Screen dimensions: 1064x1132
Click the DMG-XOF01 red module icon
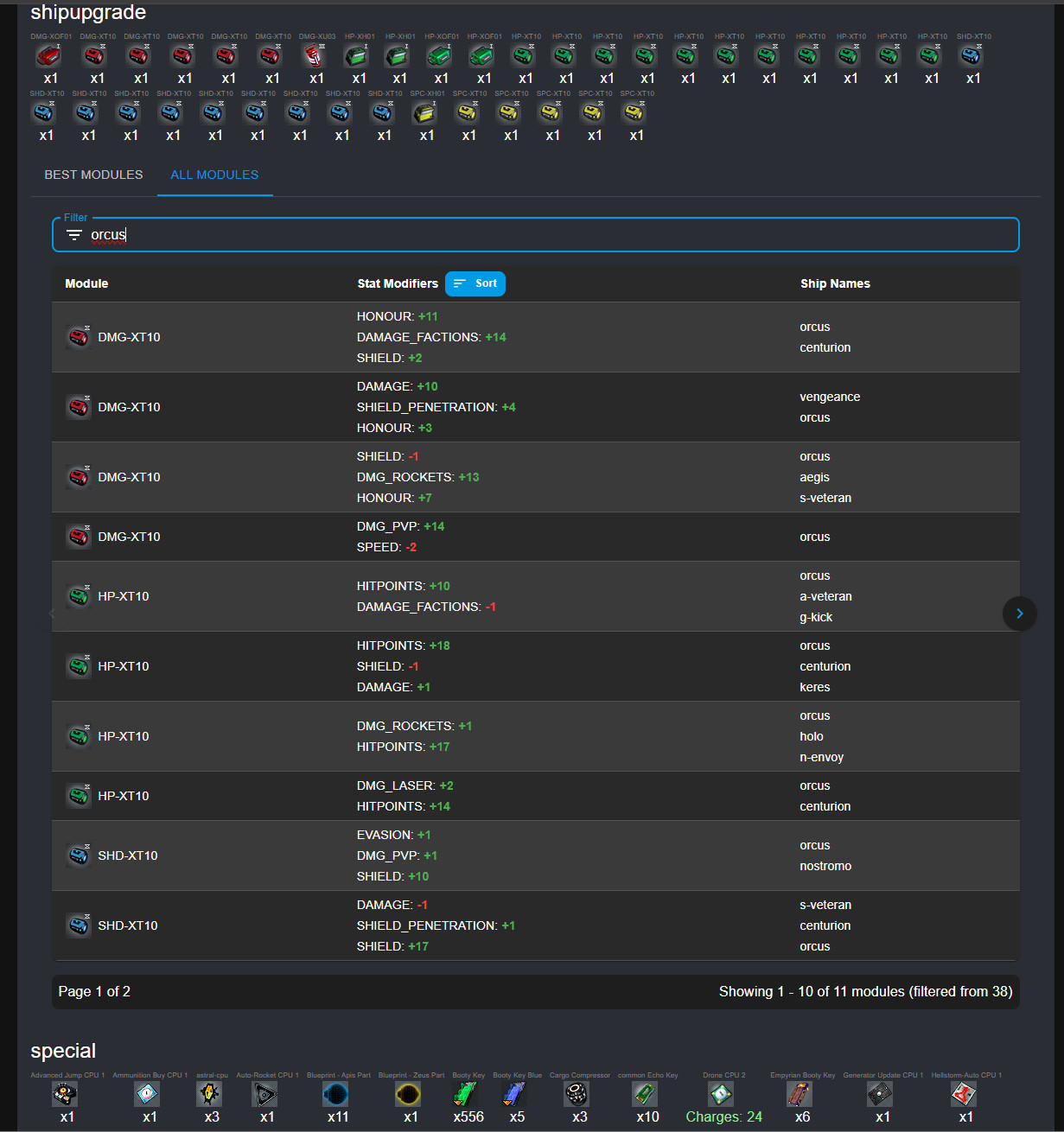click(x=49, y=56)
